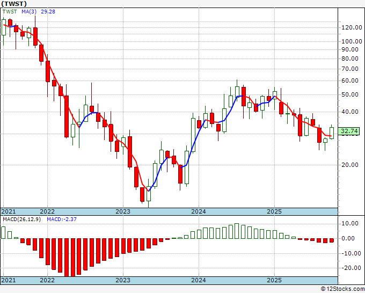Select the TWST legend label
This screenshot has height=293, width=365.
click(x=10, y=12)
